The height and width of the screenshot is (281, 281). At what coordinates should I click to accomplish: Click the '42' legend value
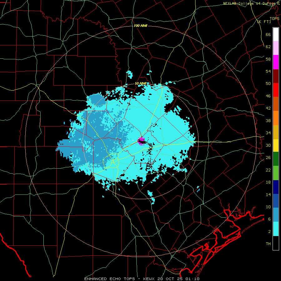tap(268, 108)
